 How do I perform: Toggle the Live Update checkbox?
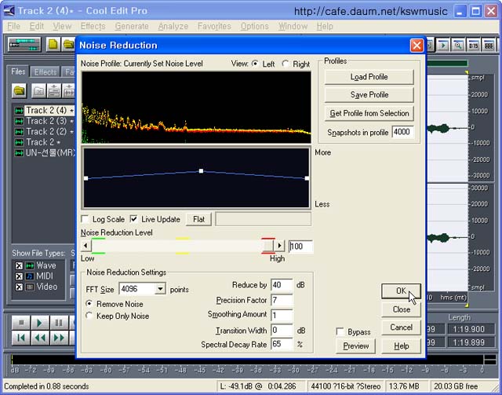tap(133, 219)
